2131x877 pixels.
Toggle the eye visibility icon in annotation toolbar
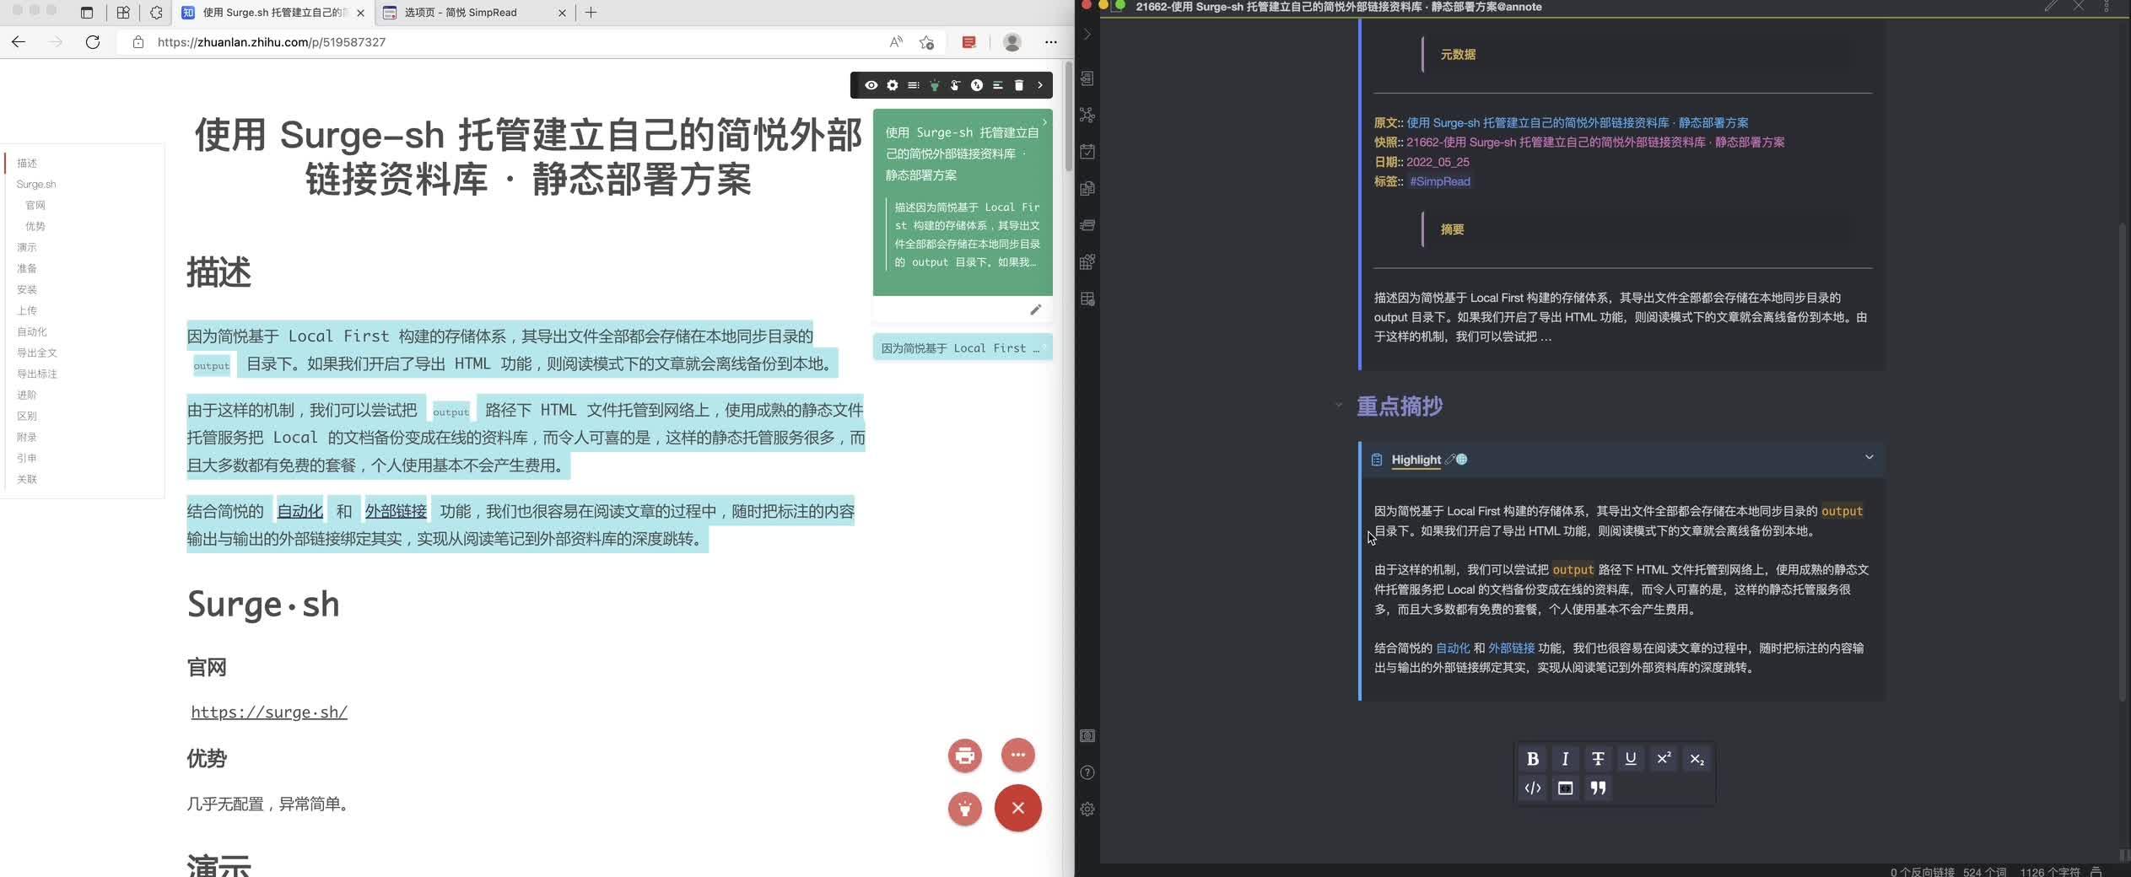tap(871, 85)
